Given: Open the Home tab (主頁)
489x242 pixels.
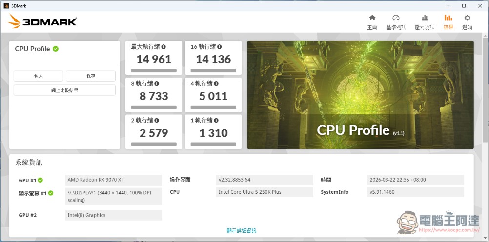Looking at the screenshot, I should click(372, 22).
